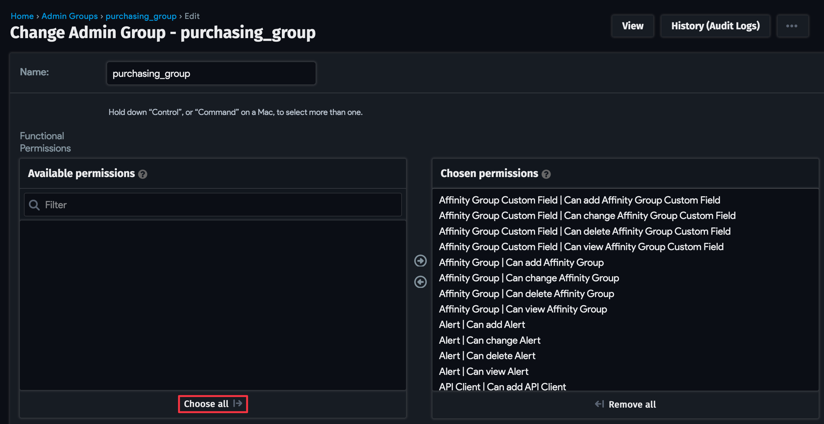Open History (Audit Logs)
This screenshot has width=824, height=424.
[716, 26]
